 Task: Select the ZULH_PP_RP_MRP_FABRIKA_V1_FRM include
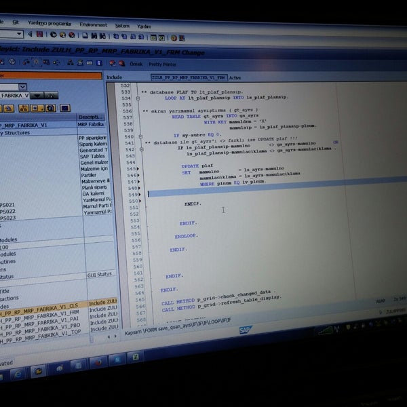[40, 316]
